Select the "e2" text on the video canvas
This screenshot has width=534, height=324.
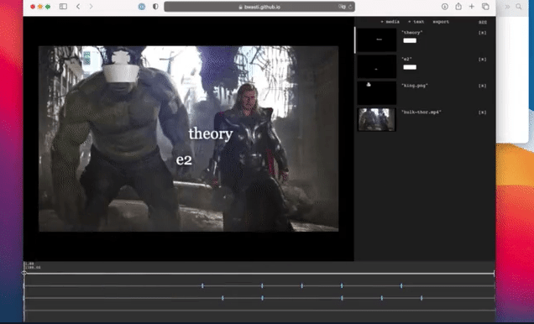click(184, 160)
